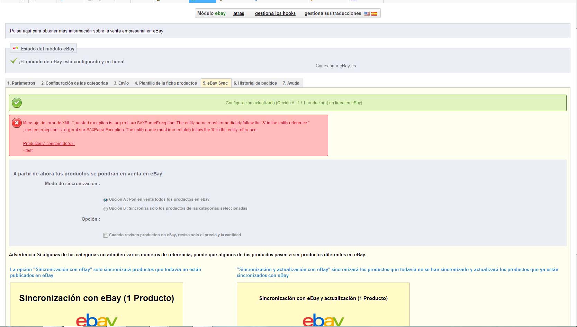Screen dimensions: 577x327
Task: Click the atras link
Action: 238,13
